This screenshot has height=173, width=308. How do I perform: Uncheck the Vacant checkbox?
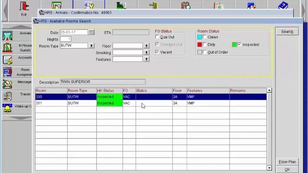[x=157, y=52]
